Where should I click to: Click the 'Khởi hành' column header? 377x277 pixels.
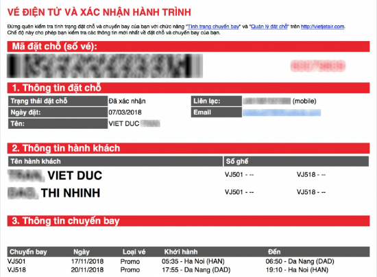click(181, 252)
